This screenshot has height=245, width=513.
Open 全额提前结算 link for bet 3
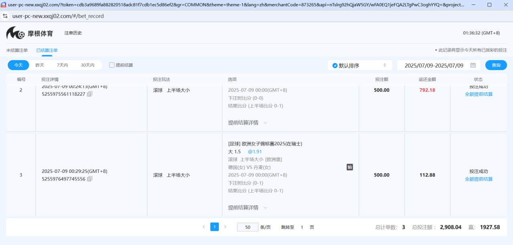pos(479,179)
